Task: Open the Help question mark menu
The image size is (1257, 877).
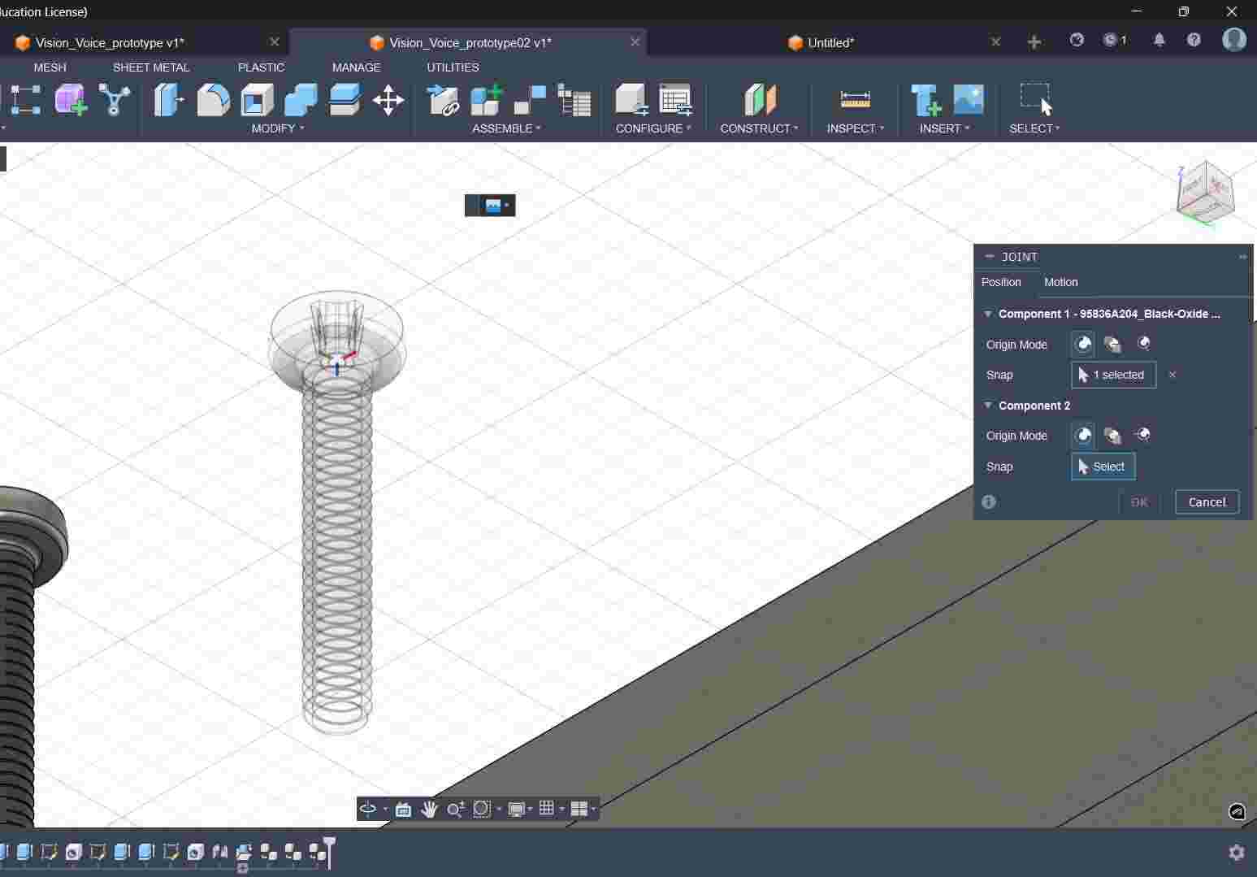Action: (x=1194, y=40)
